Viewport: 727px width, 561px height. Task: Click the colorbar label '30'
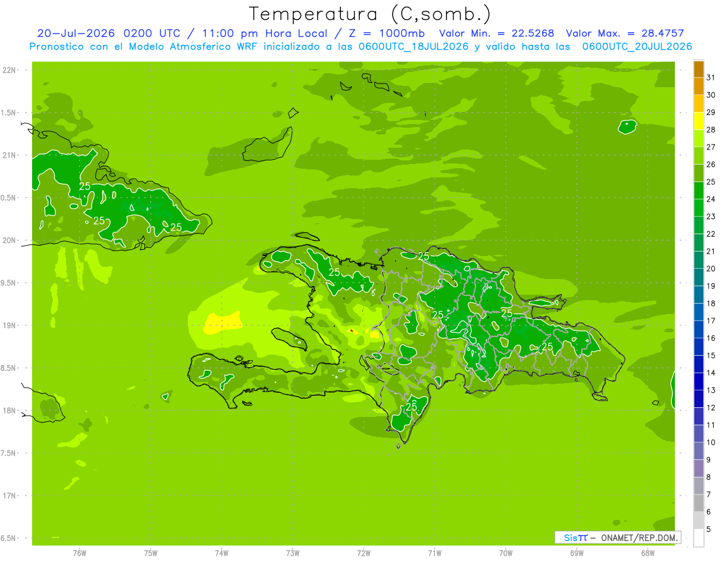click(x=711, y=95)
